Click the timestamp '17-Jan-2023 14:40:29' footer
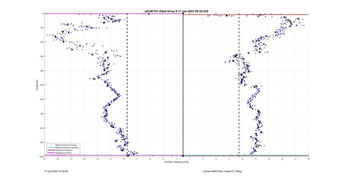 pyautogui.click(x=56, y=171)
